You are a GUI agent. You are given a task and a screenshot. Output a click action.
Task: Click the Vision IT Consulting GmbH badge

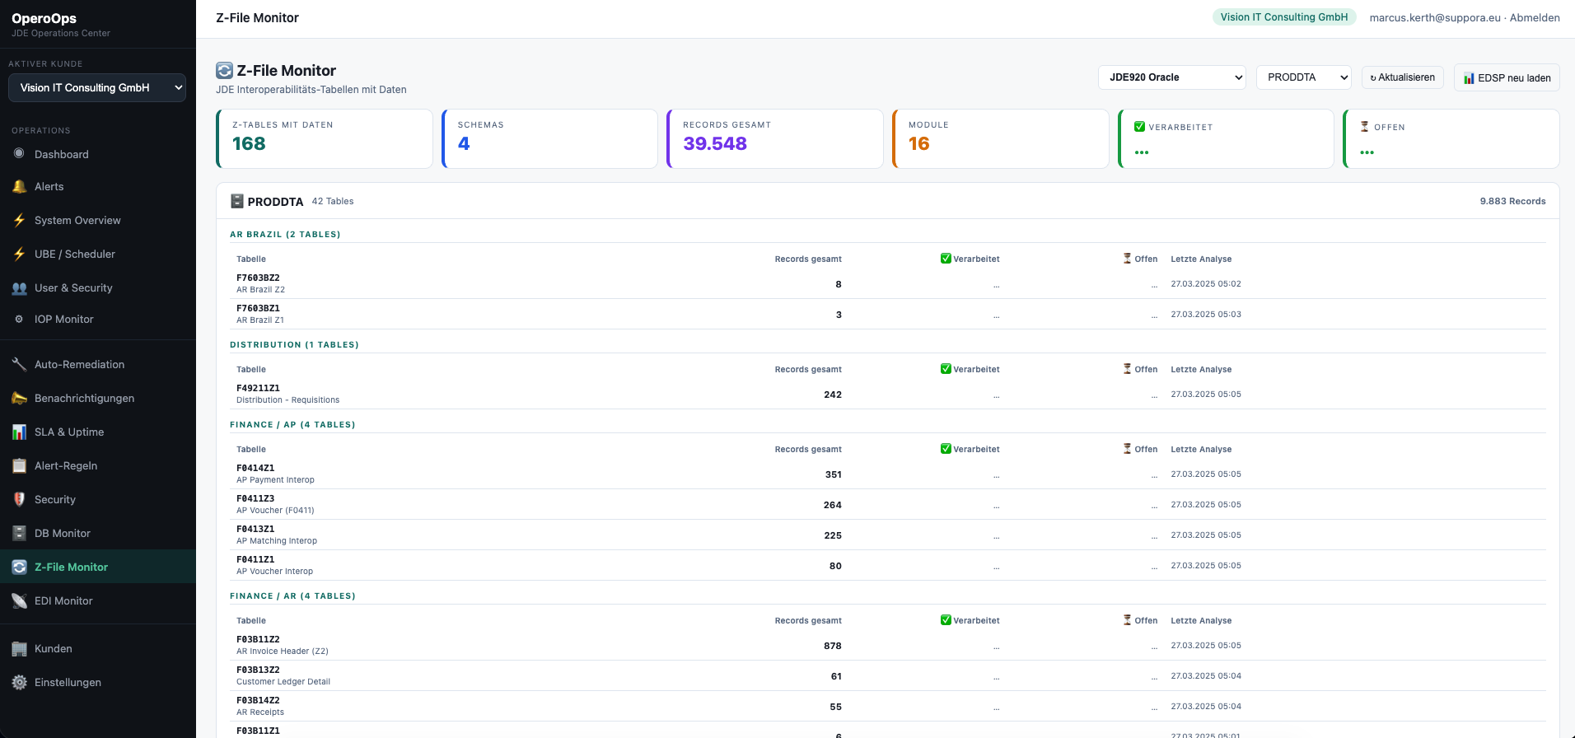(1284, 17)
